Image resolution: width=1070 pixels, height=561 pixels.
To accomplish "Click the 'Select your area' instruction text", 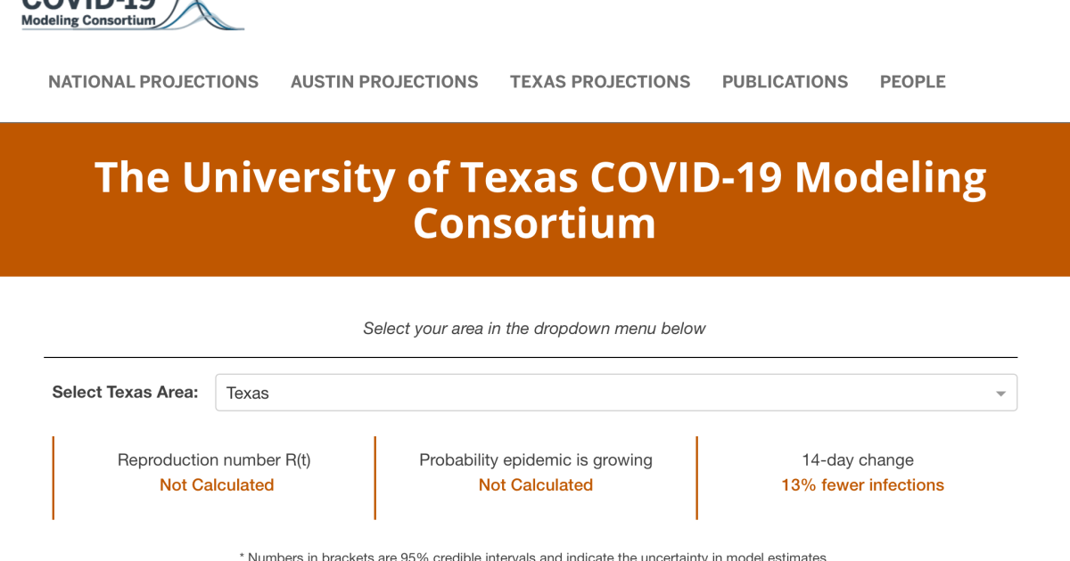I will [x=534, y=329].
